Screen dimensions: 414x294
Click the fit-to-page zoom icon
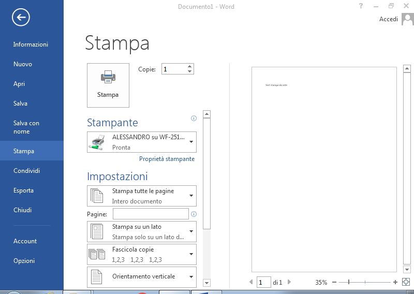pos(406,282)
